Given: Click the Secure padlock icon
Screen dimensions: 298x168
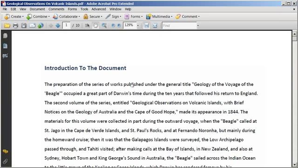Looking at the screenshot, I should [x=86, y=17].
